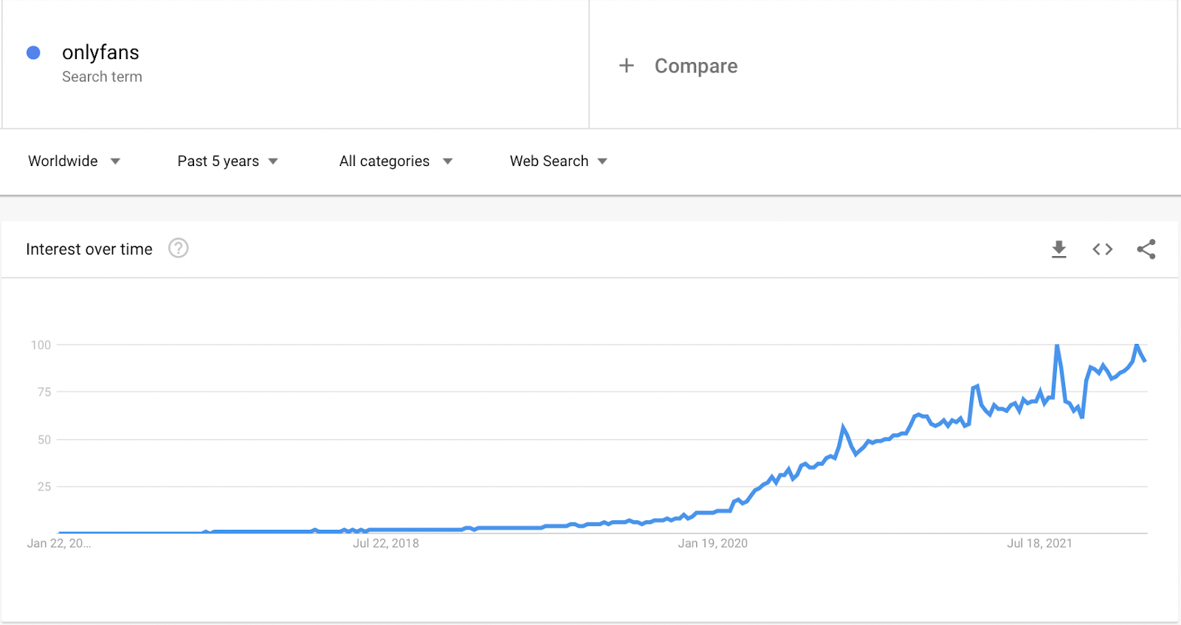Expand the Past 5 years time range
This screenshot has width=1181, height=625.
227,161
